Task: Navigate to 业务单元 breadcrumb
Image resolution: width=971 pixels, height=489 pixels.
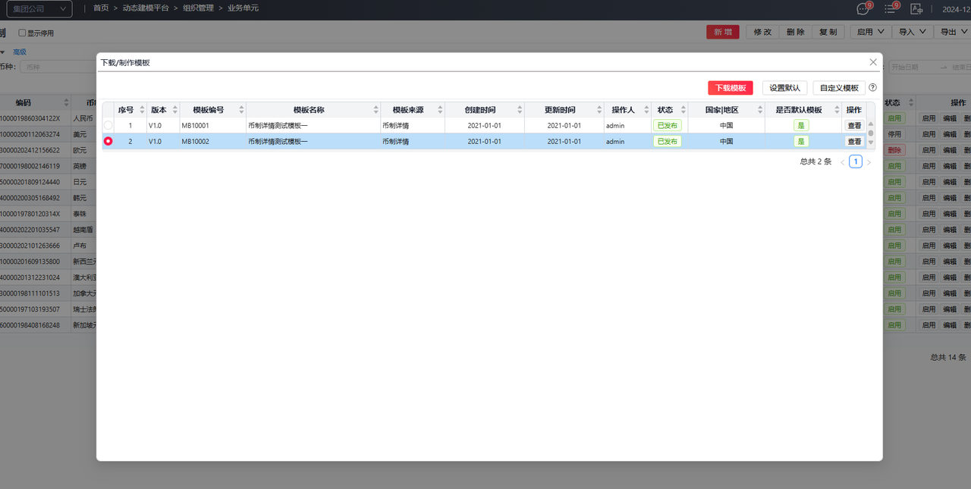Action: point(243,8)
